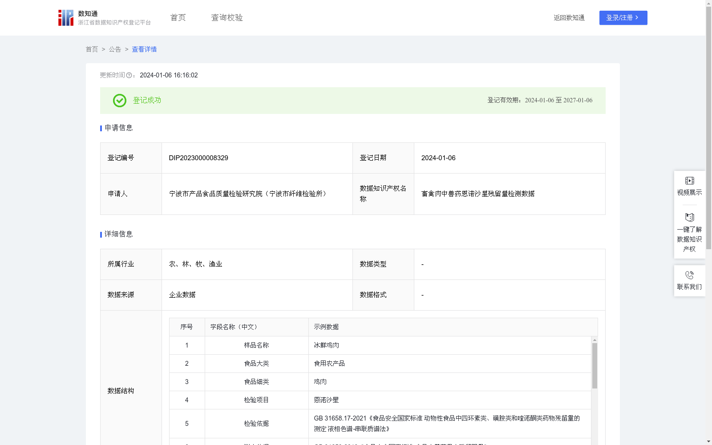
Task: Click the 检验依据 field name cell
Action: pos(256,424)
